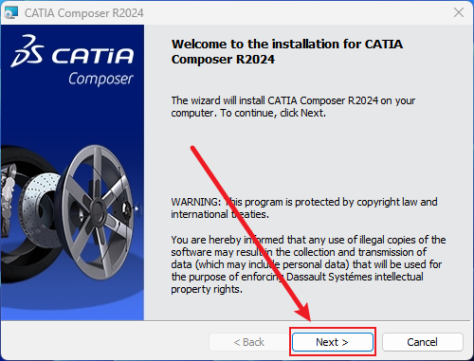Click the Dassault 3DS logo in the banner

click(x=27, y=51)
